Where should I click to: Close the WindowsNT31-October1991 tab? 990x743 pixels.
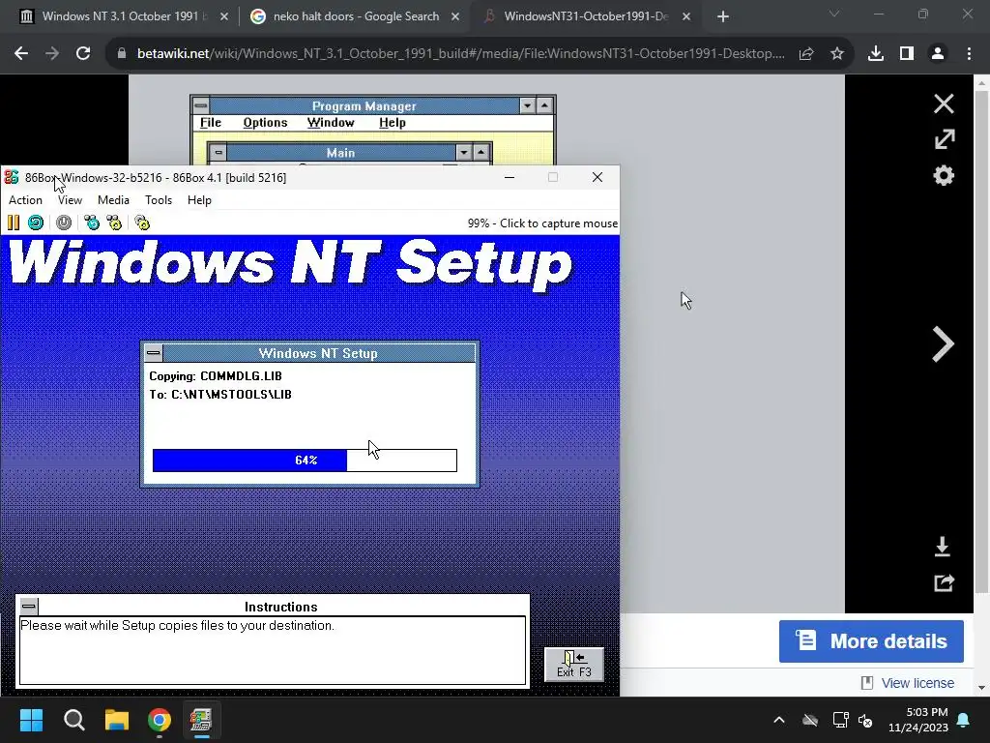(x=686, y=17)
